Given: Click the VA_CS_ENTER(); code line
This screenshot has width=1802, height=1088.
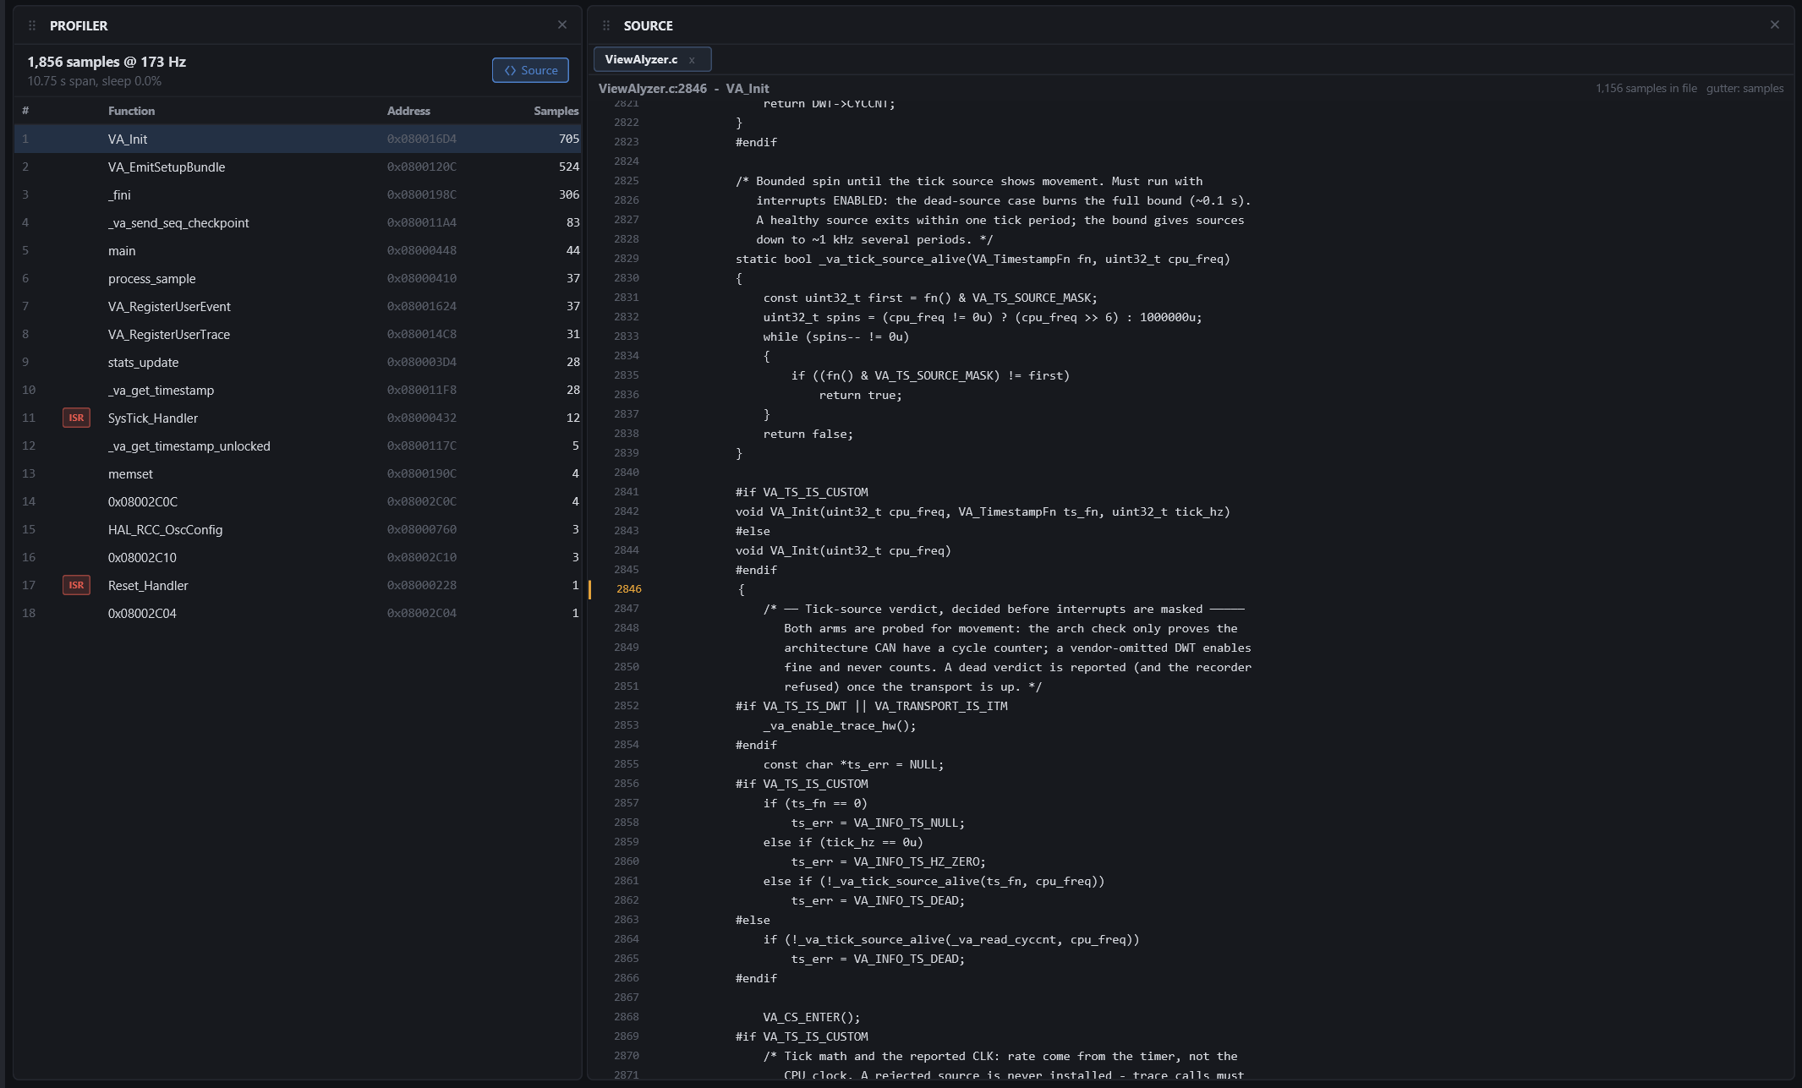Looking at the screenshot, I should 811,1017.
